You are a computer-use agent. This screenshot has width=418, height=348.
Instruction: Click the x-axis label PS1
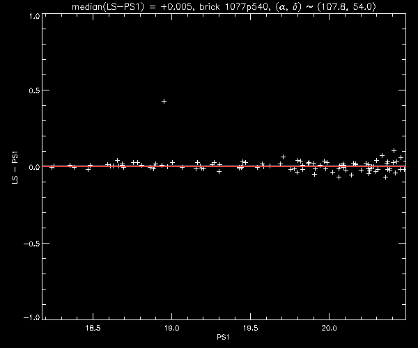coord(223,337)
